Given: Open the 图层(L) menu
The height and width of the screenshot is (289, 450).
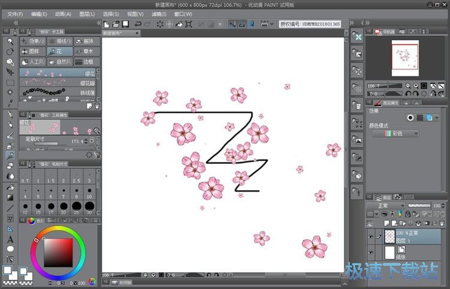Looking at the screenshot, I should [x=87, y=14].
